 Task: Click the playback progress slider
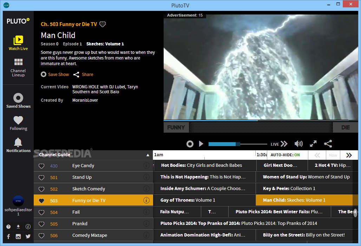tap(238, 144)
